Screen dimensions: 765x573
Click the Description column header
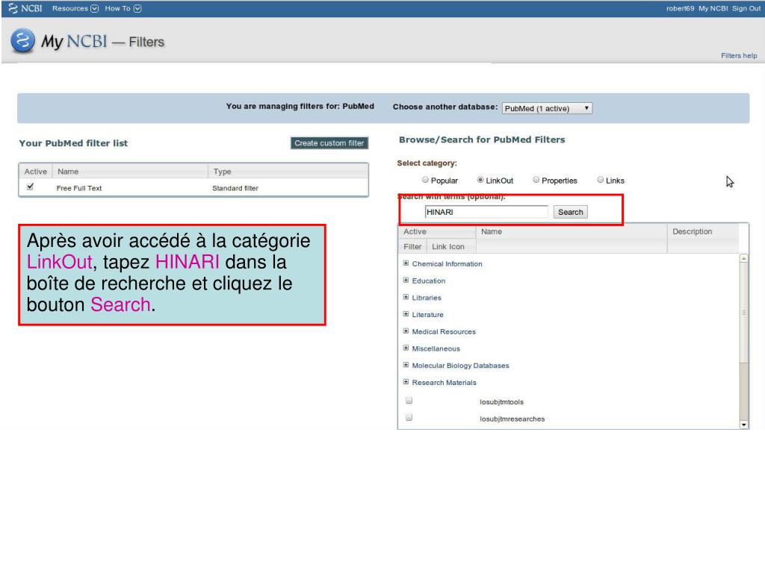click(x=692, y=231)
